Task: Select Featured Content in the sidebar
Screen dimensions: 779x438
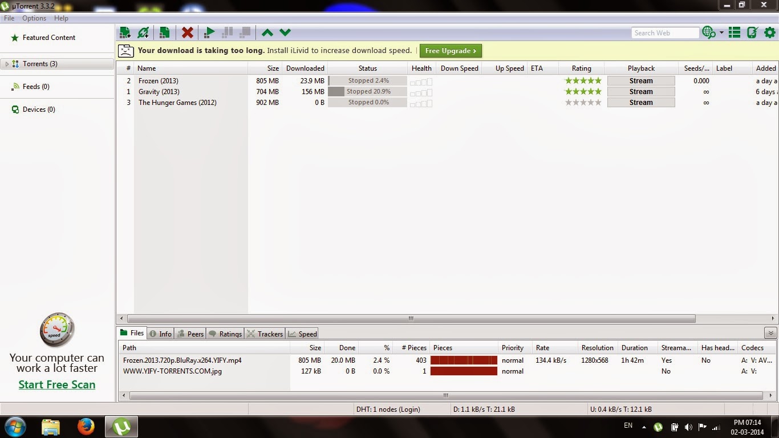Action: point(49,38)
